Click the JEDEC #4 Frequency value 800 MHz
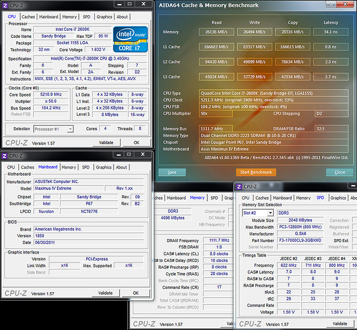Image resolution: width=357 pixels, height=330 pixels. (337, 265)
